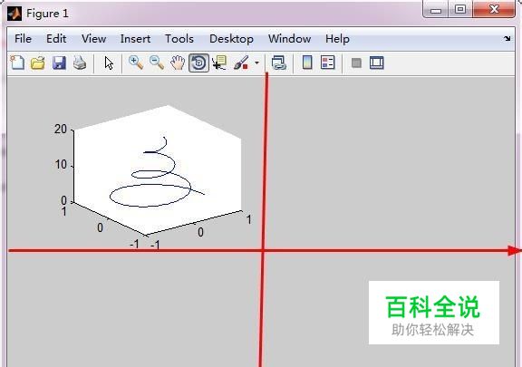Close the Figure 1 window

point(495,9)
